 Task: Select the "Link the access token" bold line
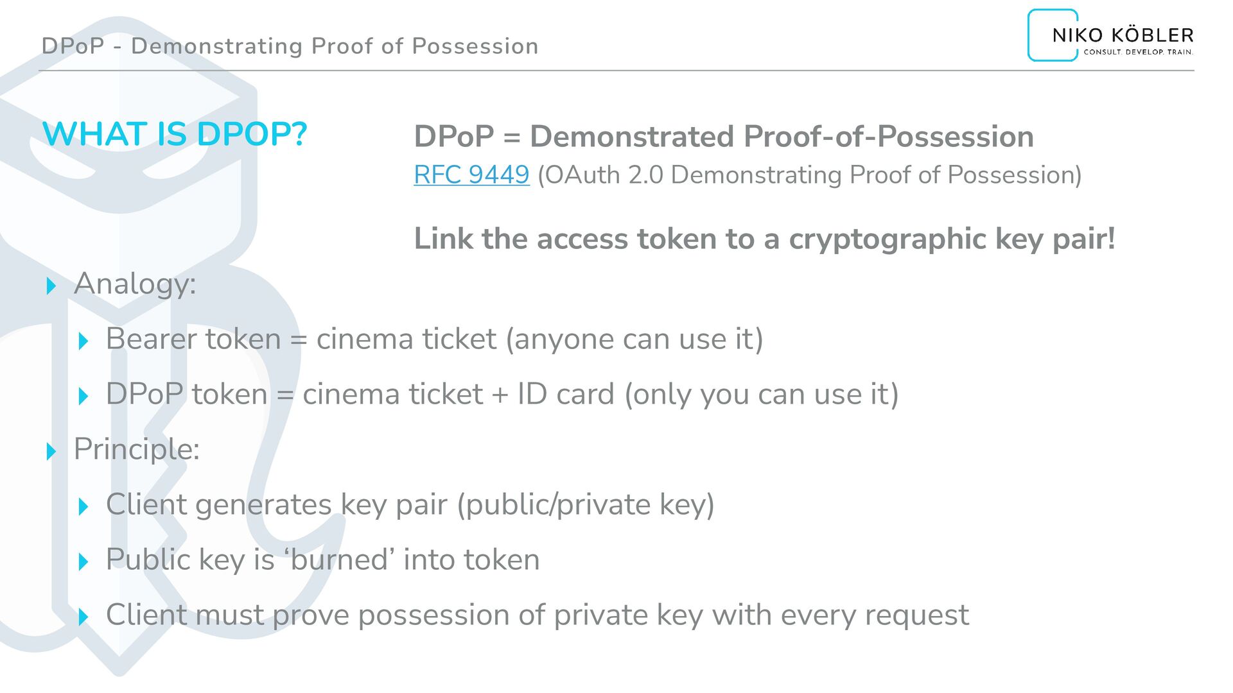click(764, 239)
